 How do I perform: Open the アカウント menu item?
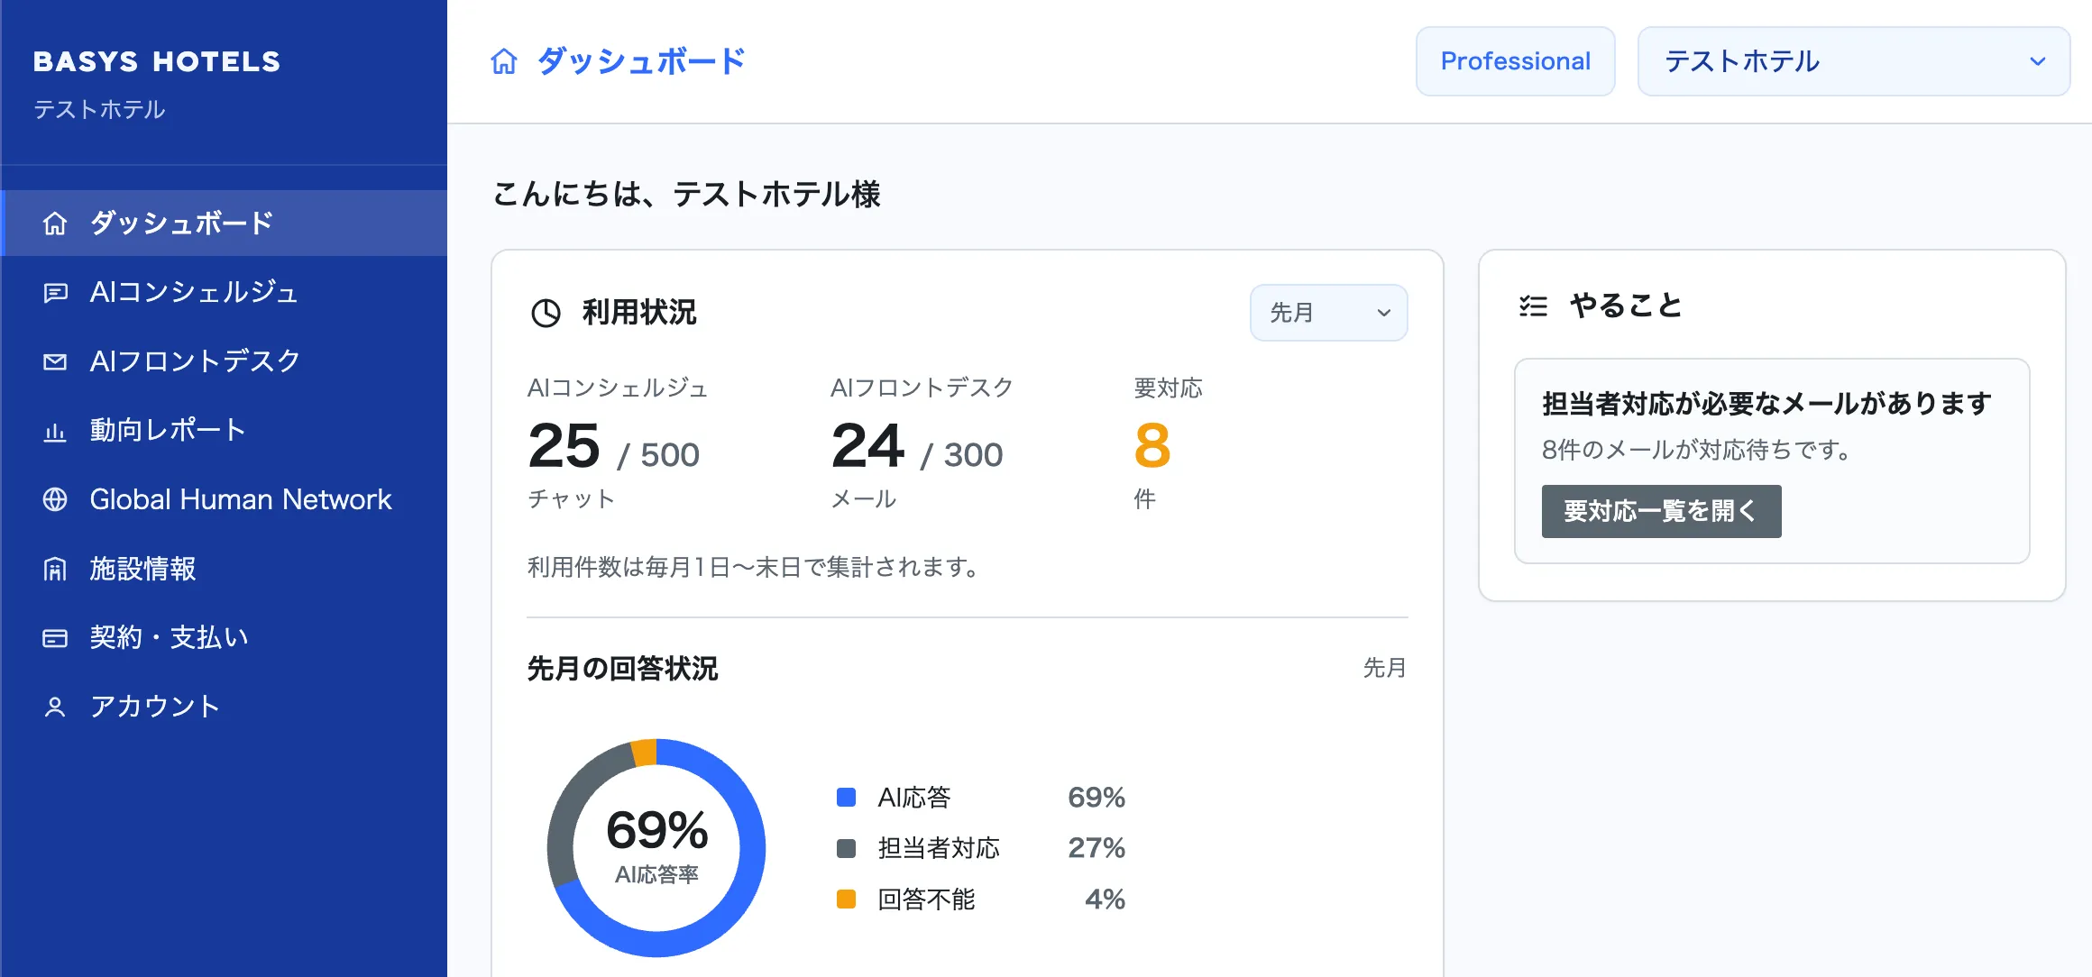coord(224,707)
